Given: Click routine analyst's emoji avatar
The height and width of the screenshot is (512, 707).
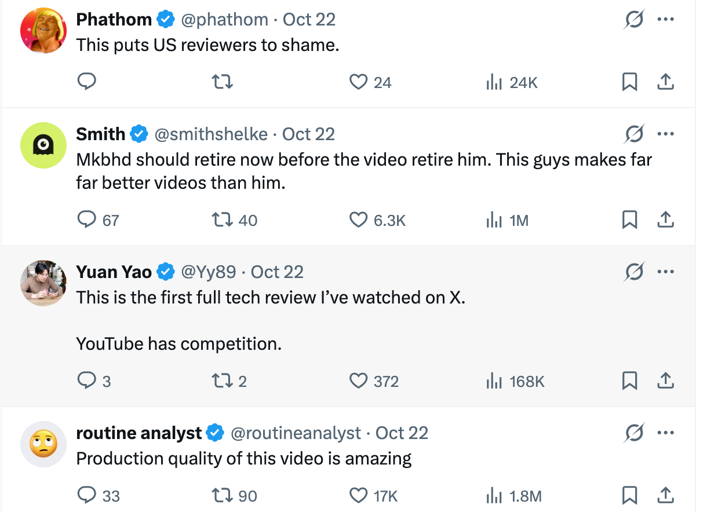Looking at the screenshot, I should 43,444.
